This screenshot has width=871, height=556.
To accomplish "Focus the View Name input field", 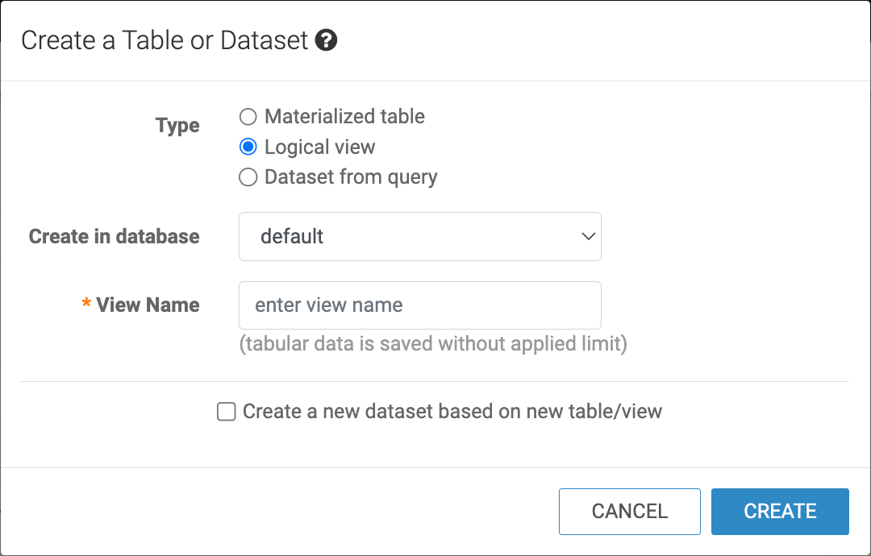I will 419,305.
